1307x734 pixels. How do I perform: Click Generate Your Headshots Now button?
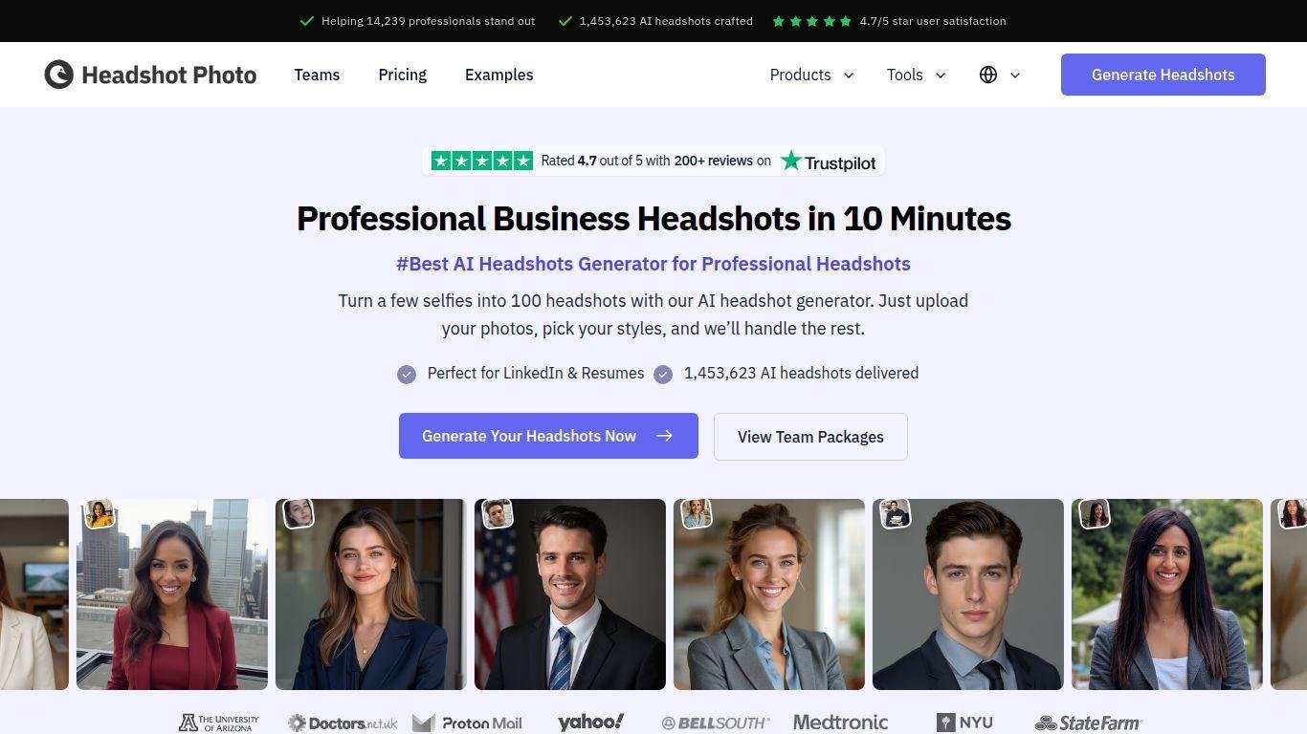coord(548,436)
